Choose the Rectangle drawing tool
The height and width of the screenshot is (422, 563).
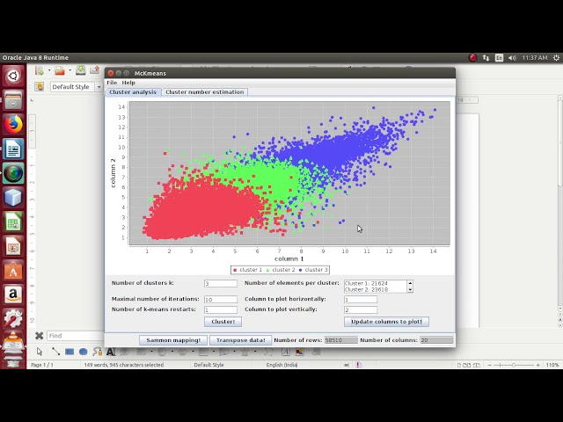click(69, 352)
